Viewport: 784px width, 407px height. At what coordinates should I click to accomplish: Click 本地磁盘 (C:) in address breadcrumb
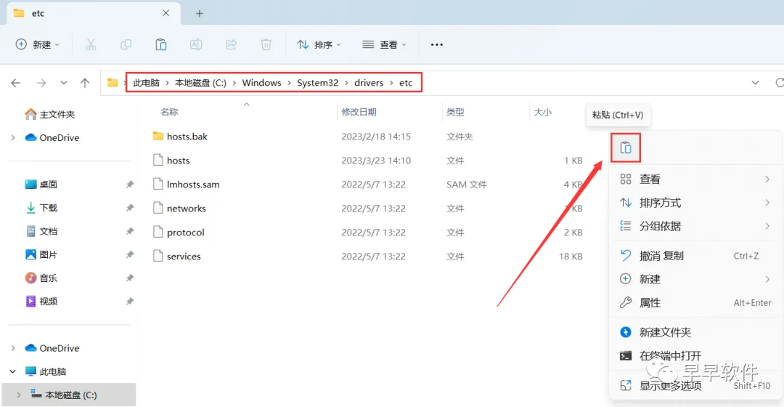(x=200, y=83)
